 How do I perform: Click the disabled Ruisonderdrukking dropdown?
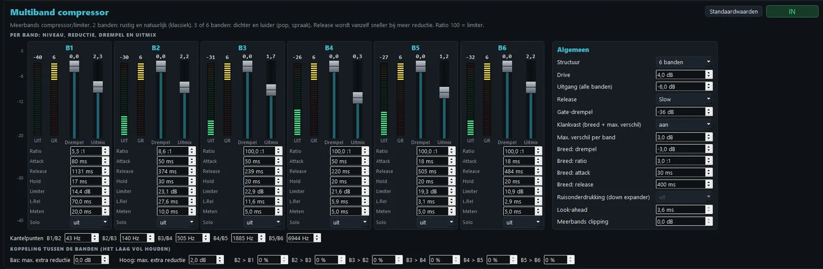(x=684, y=197)
